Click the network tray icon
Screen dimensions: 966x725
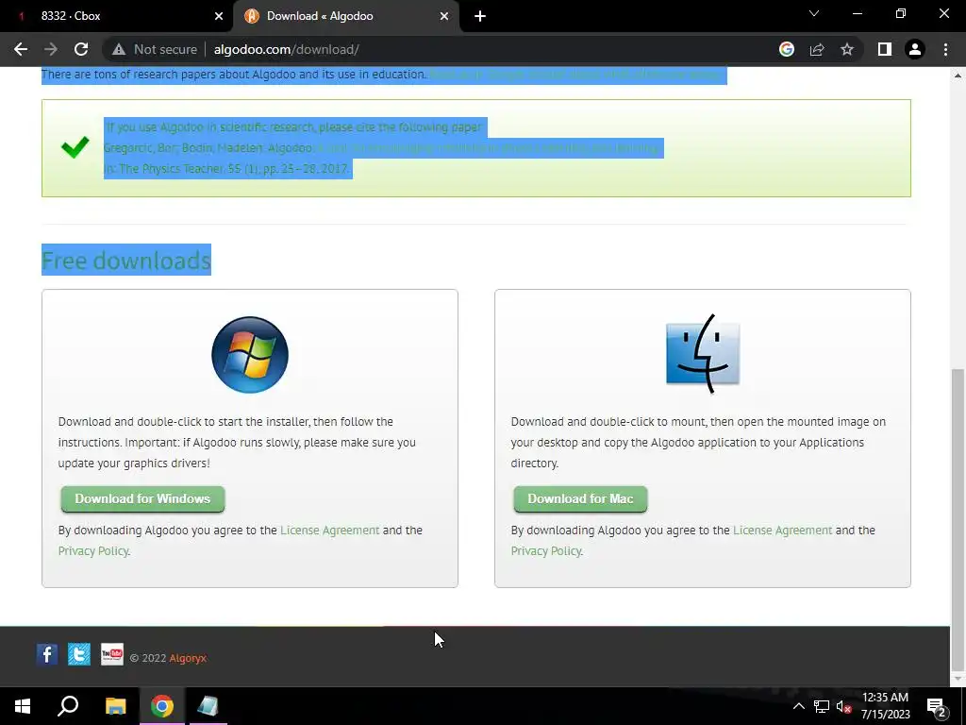[822, 706]
